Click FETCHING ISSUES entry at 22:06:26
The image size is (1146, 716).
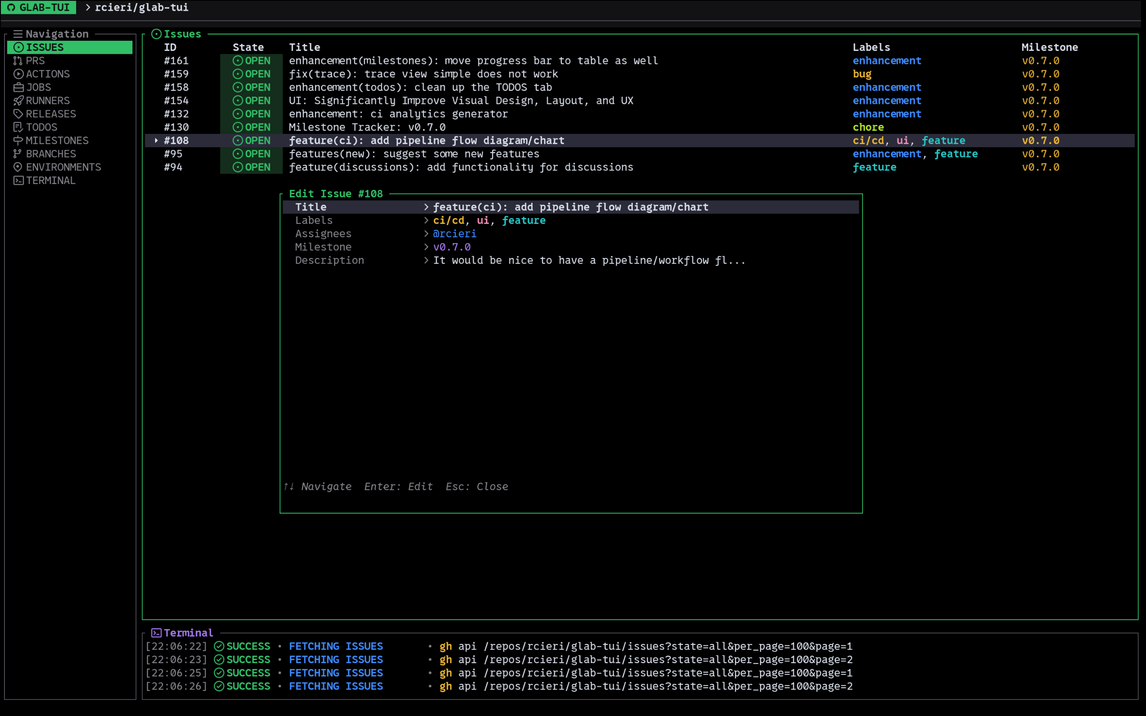tap(336, 686)
